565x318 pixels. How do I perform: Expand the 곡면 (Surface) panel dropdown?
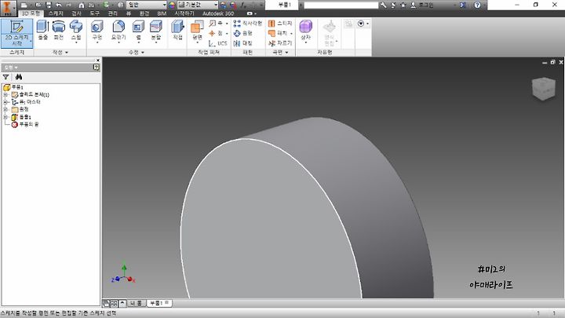(281, 53)
